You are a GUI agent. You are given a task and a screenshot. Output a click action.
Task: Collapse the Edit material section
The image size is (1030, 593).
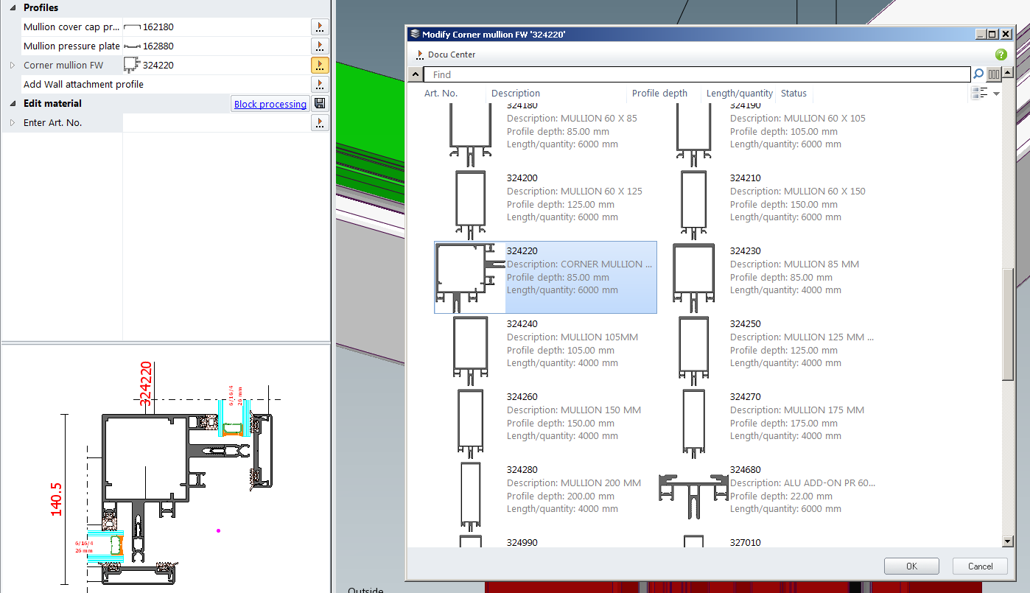[13, 104]
